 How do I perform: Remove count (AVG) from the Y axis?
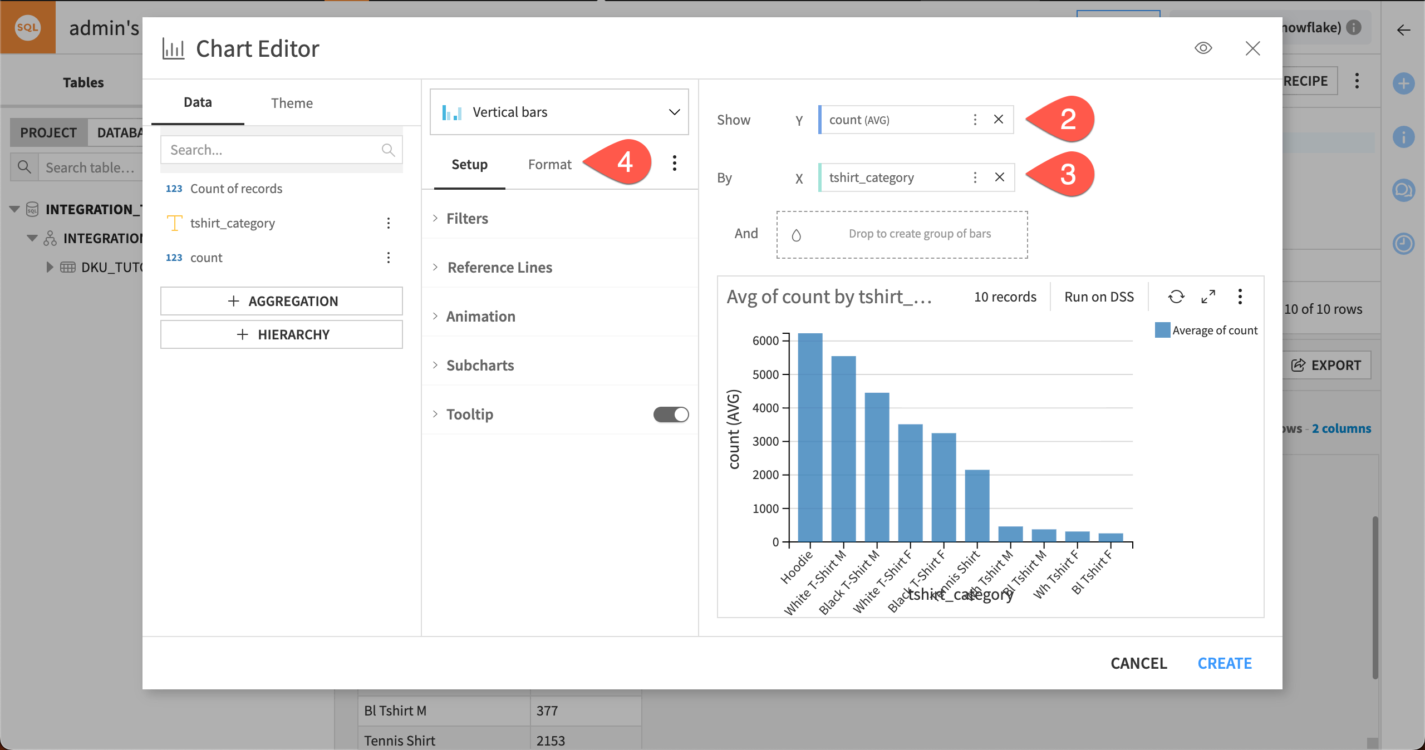[999, 120]
